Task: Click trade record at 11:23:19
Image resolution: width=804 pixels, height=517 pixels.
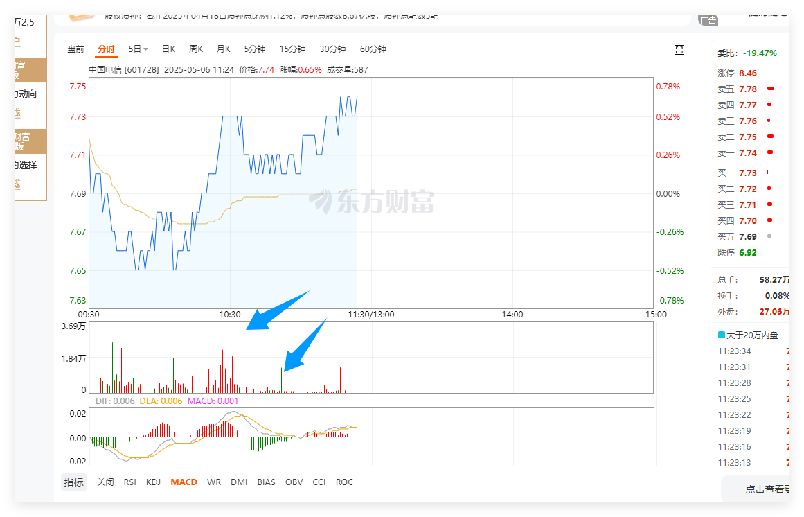Action: [x=734, y=431]
